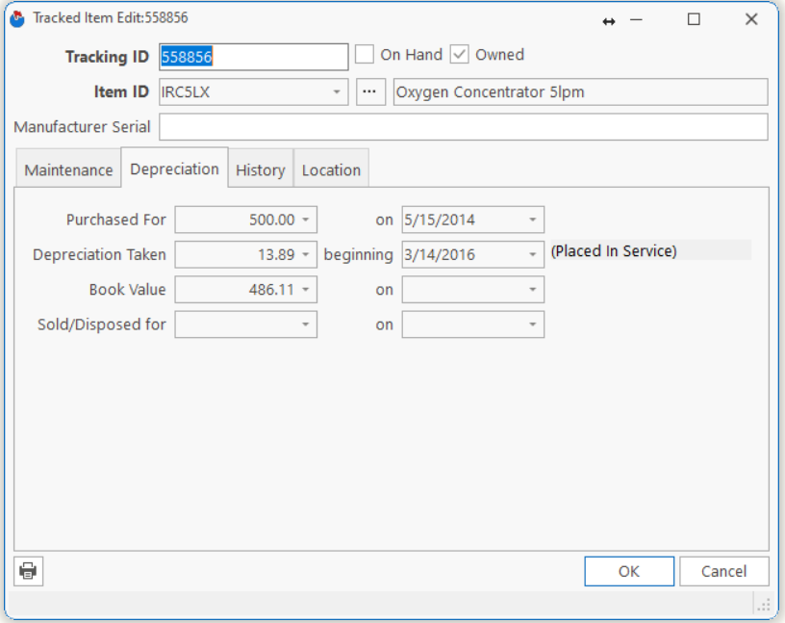Click into the Manufacturer Serial field
This screenshot has height=623, width=785.
463,127
